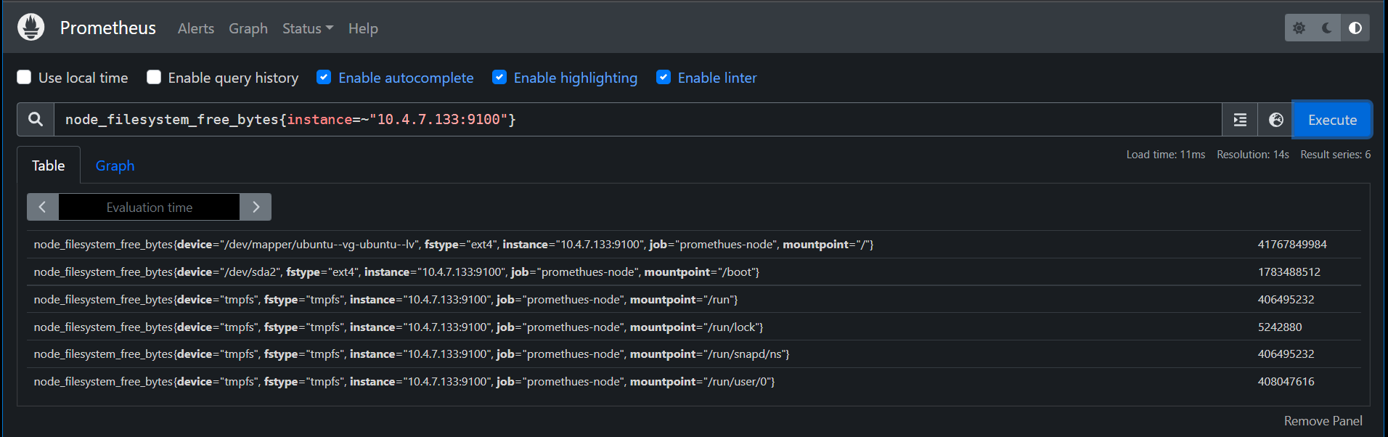Format the expression with the indent icon

1240,120
